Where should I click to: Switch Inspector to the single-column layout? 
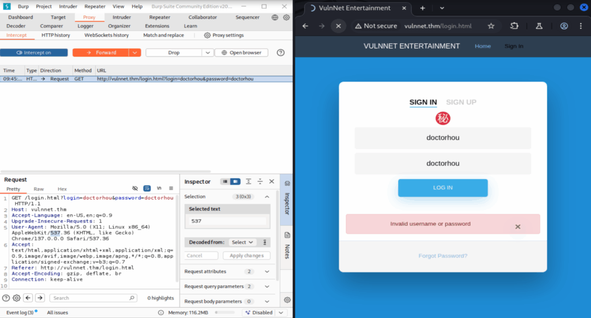pyautogui.click(x=225, y=182)
